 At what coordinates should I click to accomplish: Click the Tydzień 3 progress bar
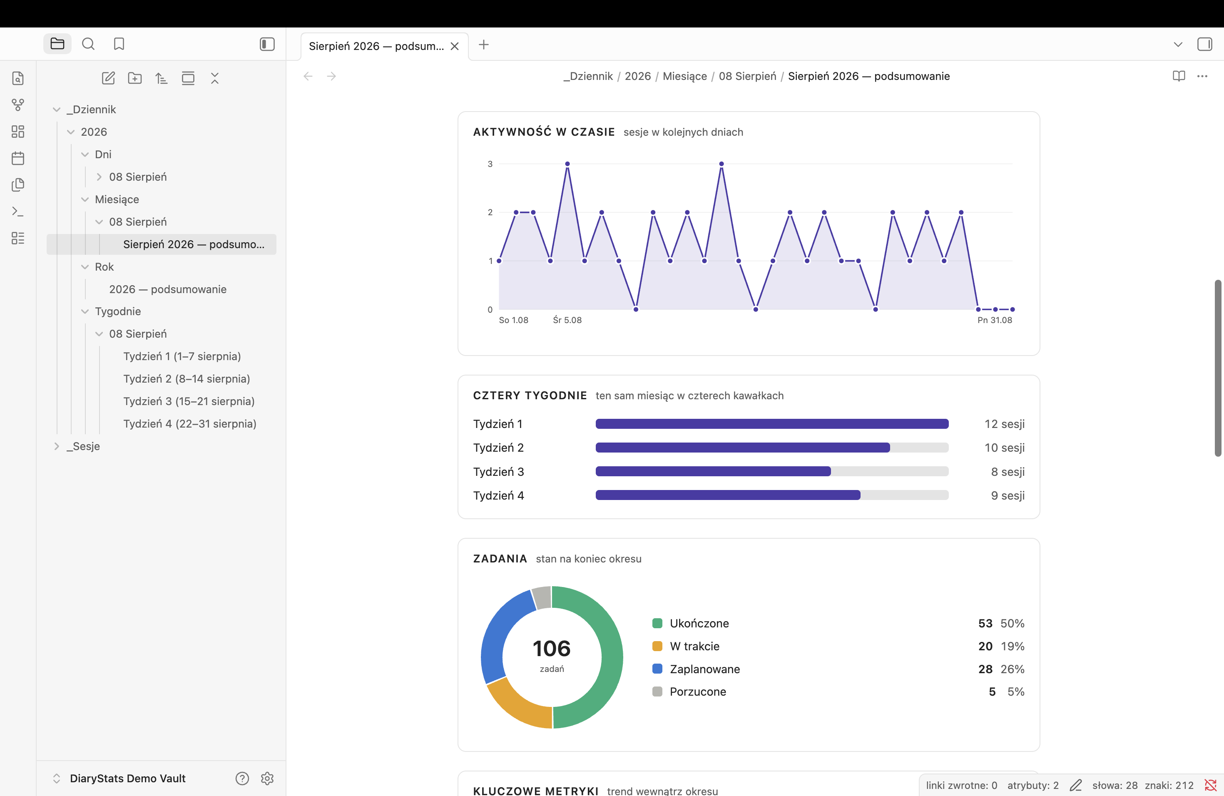pyautogui.click(x=772, y=472)
